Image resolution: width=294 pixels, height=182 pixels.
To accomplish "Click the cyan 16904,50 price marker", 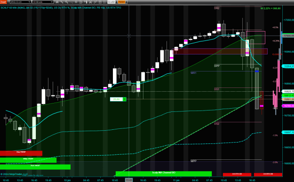I will 288,66.
